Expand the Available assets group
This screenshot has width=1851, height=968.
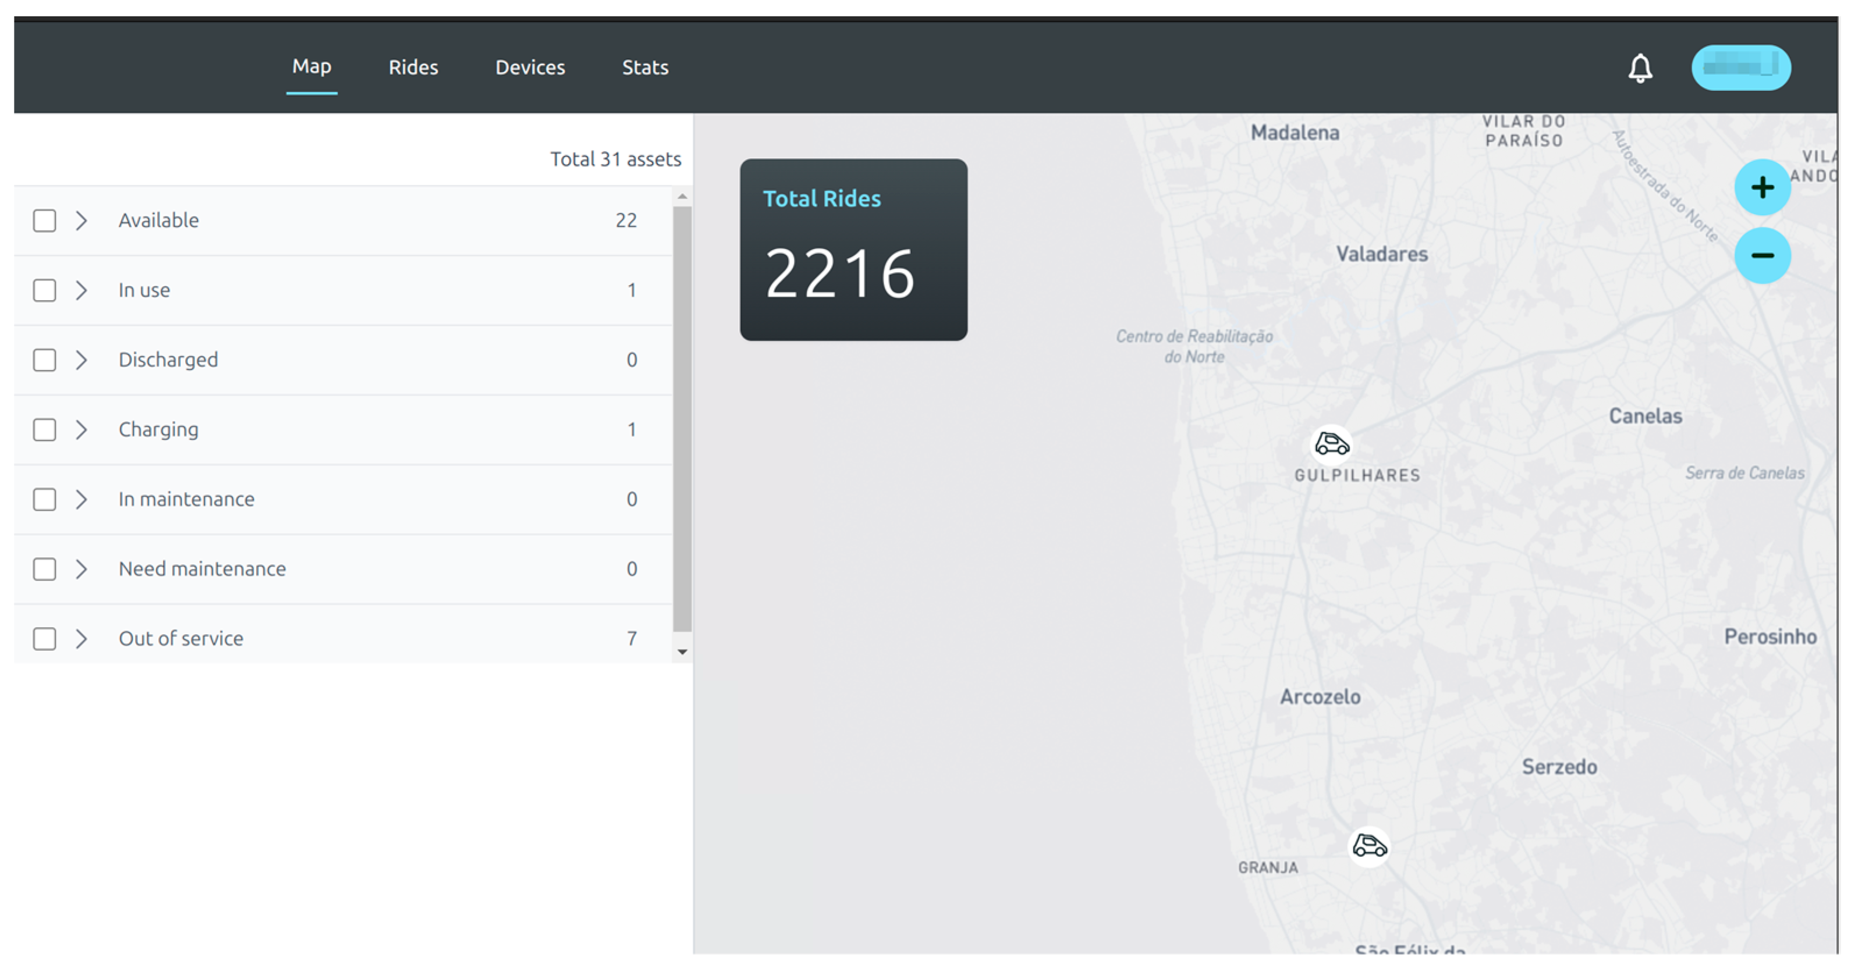pos(81,220)
